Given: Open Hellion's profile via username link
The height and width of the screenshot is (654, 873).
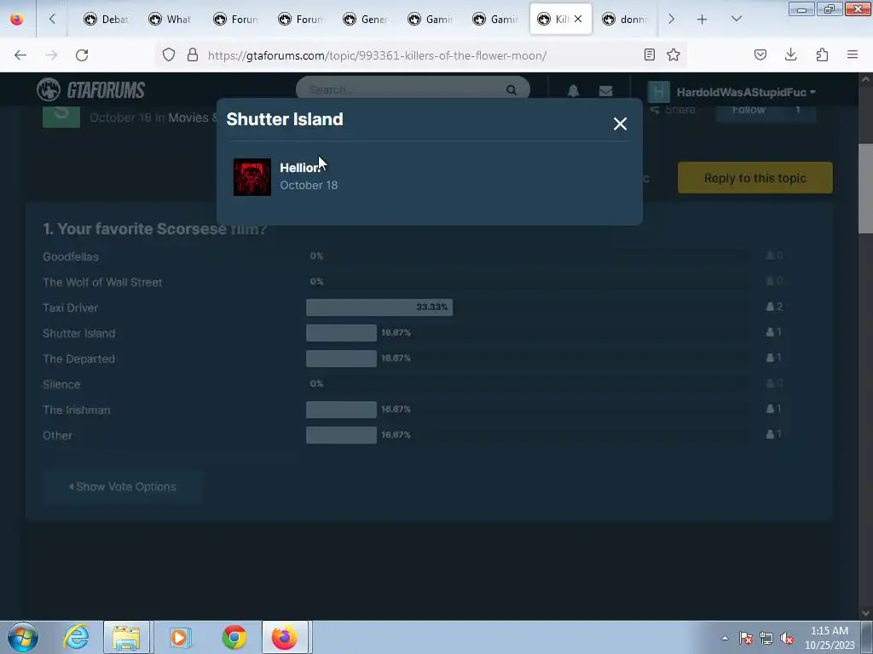Looking at the screenshot, I should [301, 168].
